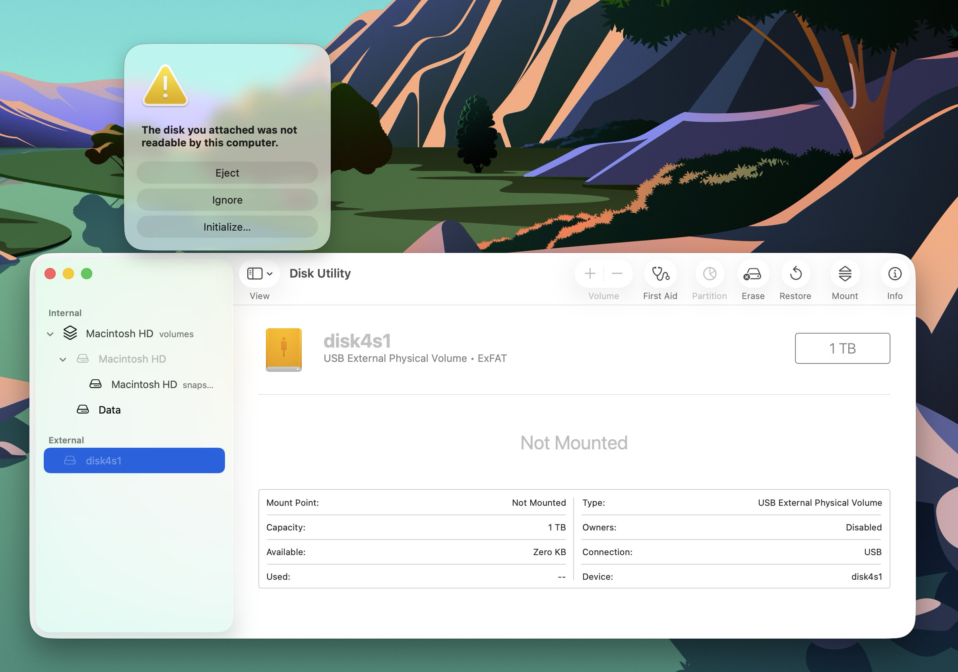Add a volume with the plus icon
Image resolution: width=958 pixels, height=672 pixels.
pos(590,274)
